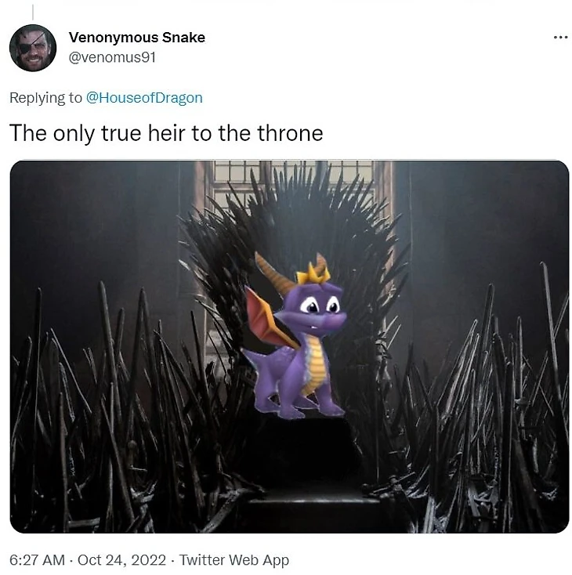This screenshot has height=575, width=572.
Task: Click the yellow crown on Spyro's head
Action: point(313,274)
